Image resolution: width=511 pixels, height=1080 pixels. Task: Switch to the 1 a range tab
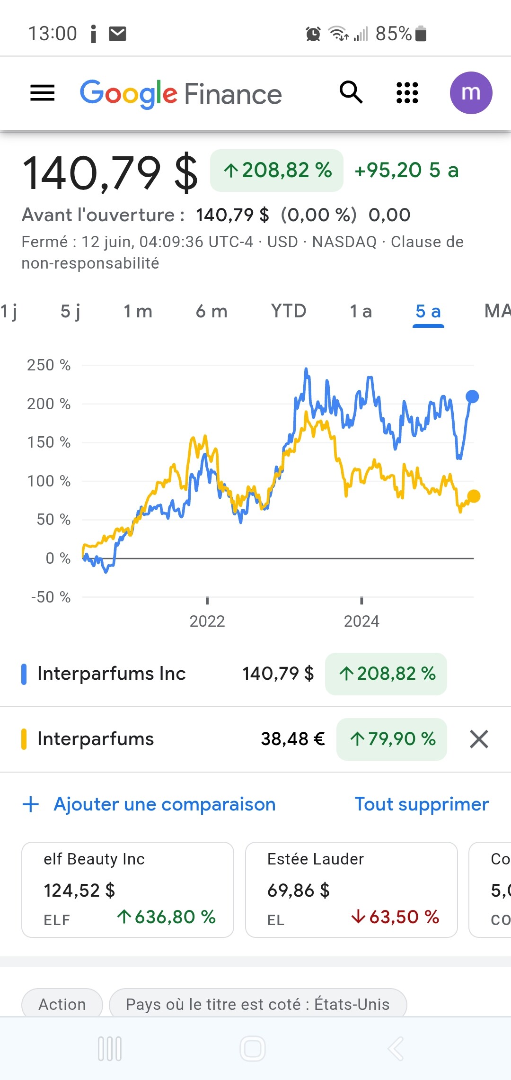pos(361,312)
